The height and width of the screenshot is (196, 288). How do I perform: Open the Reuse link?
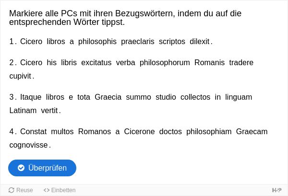[x=21, y=190]
